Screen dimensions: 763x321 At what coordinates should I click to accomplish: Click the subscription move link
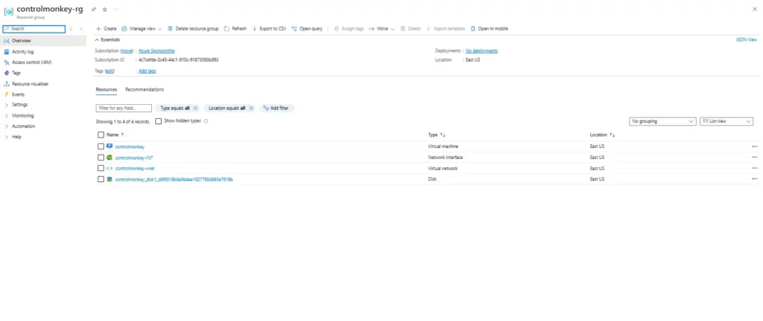127,51
